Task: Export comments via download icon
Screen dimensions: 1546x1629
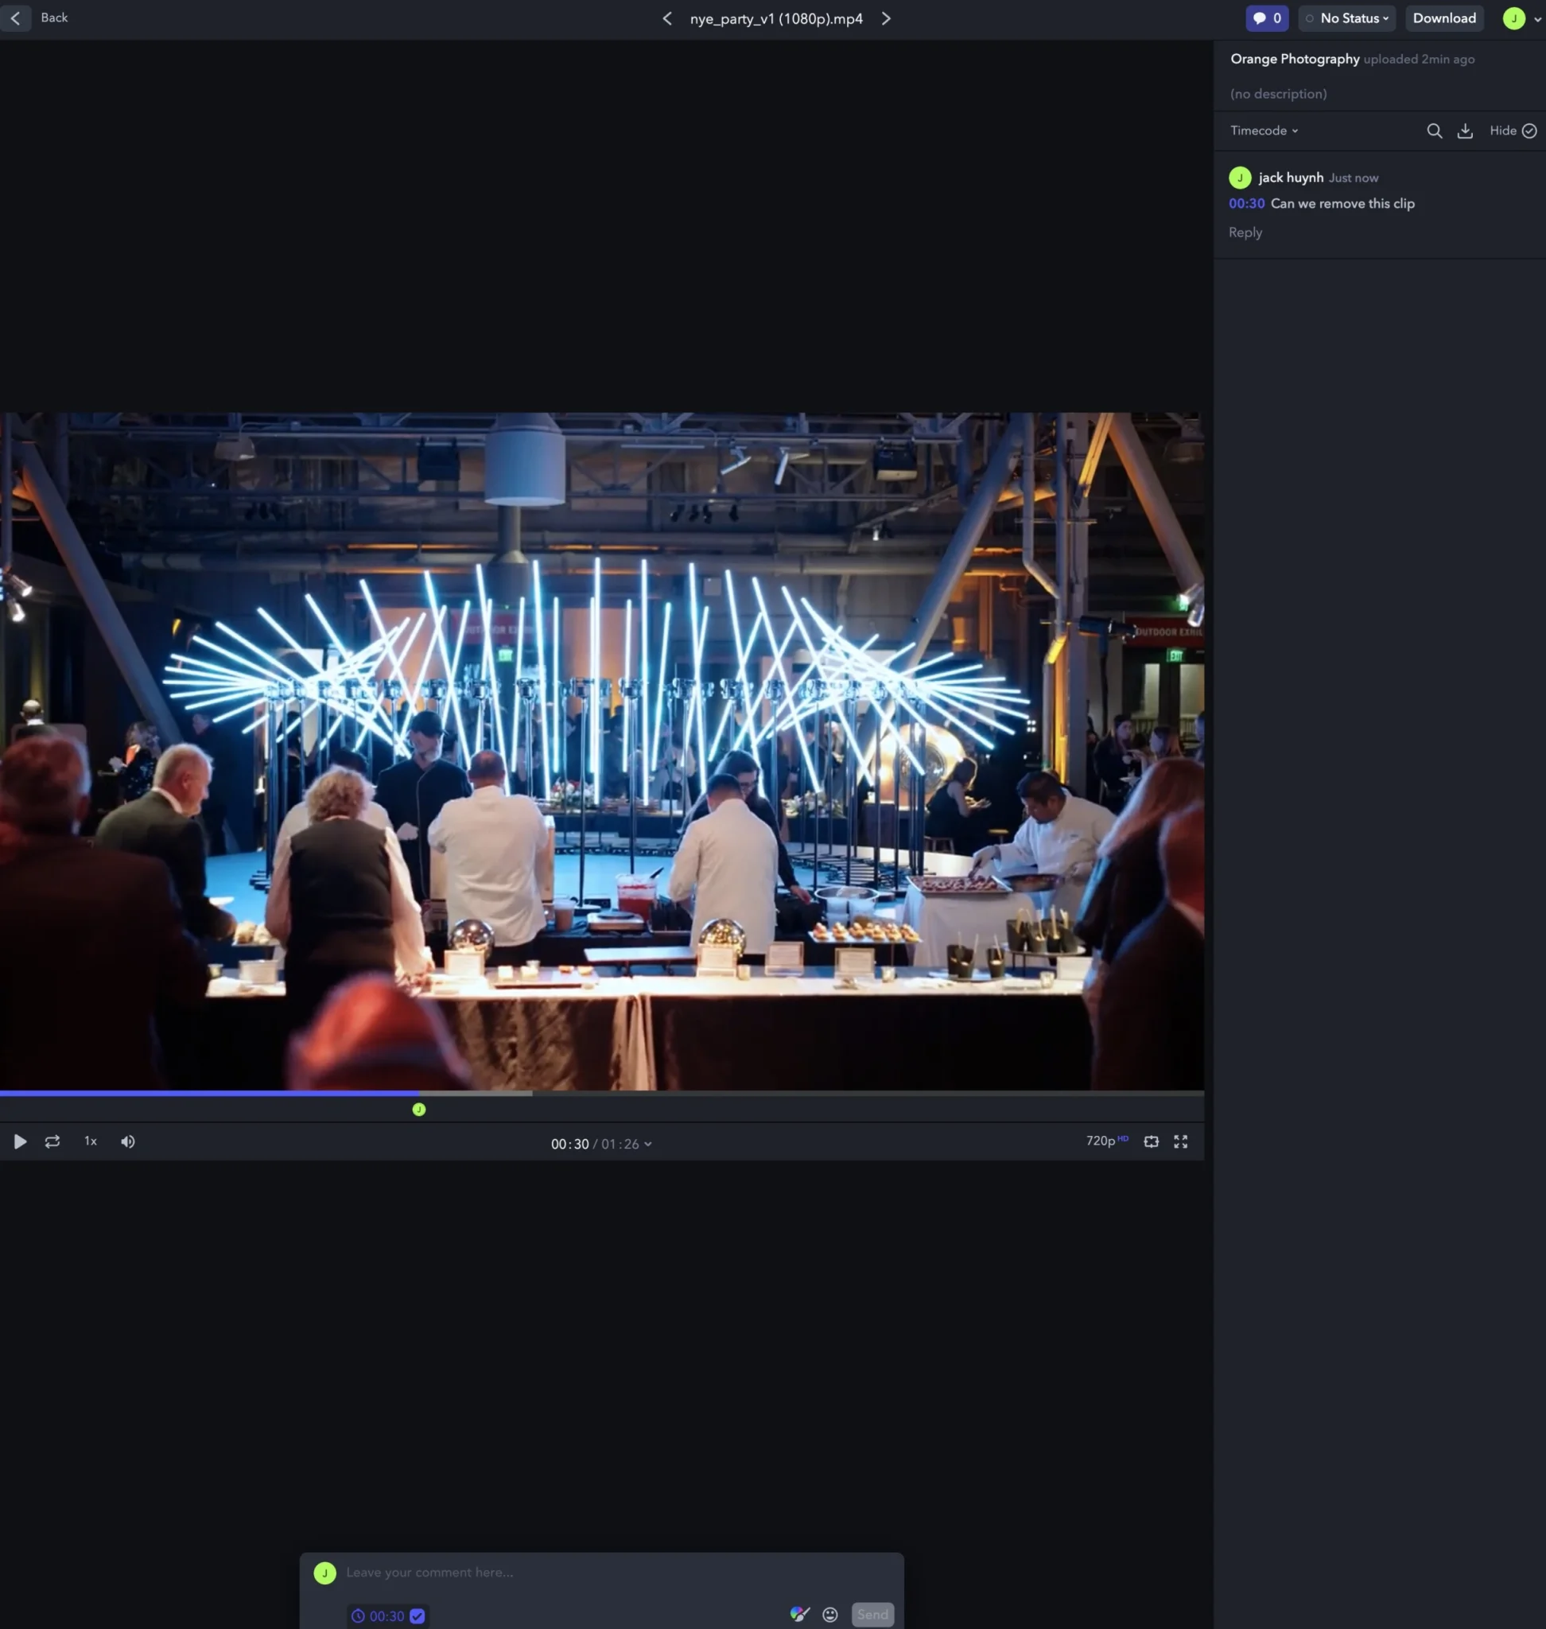Action: (x=1464, y=131)
